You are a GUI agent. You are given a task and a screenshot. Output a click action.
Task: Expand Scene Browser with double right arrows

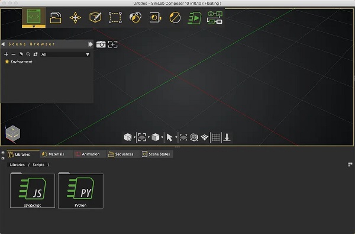pyautogui.click(x=91, y=44)
